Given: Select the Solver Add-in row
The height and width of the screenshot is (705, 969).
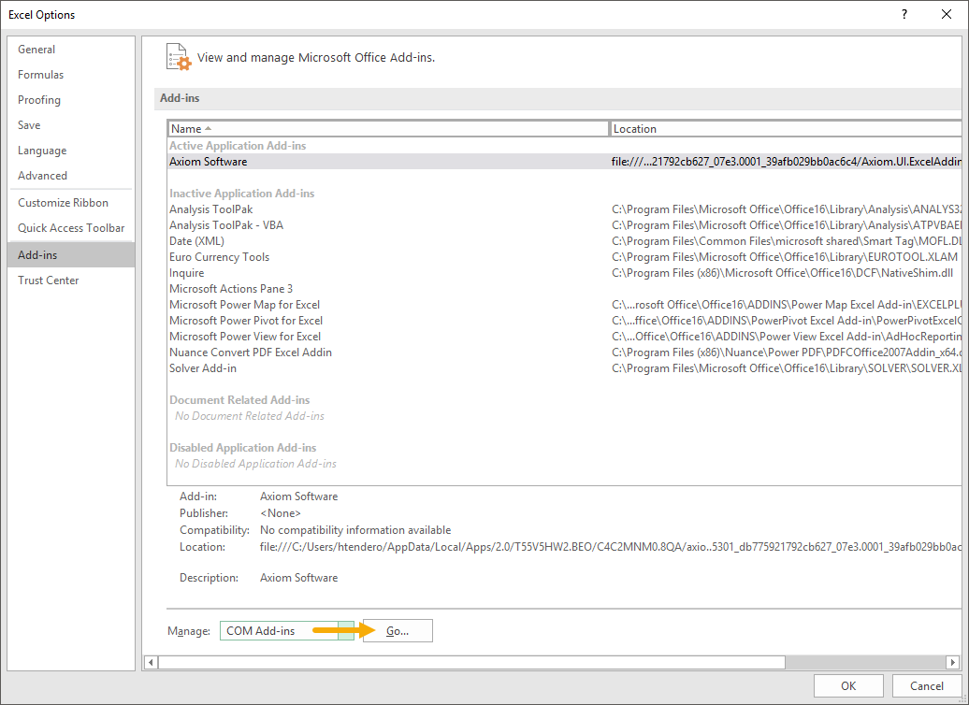Looking at the screenshot, I should (x=565, y=369).
